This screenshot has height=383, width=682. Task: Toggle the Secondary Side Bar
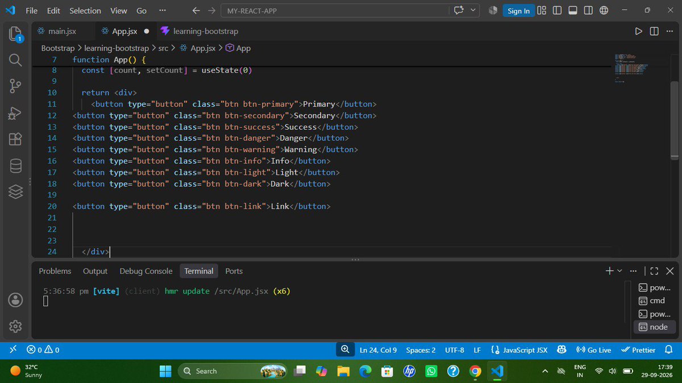pos(588,11)
